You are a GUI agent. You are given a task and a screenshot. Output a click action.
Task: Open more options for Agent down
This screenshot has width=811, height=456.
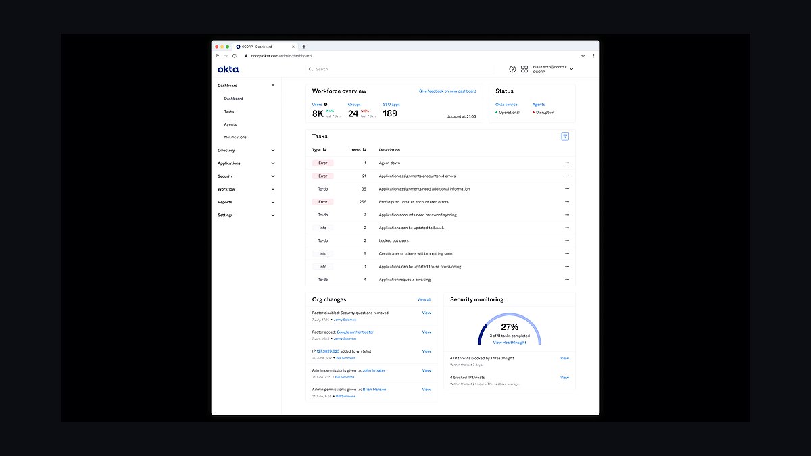coord(567,163)
